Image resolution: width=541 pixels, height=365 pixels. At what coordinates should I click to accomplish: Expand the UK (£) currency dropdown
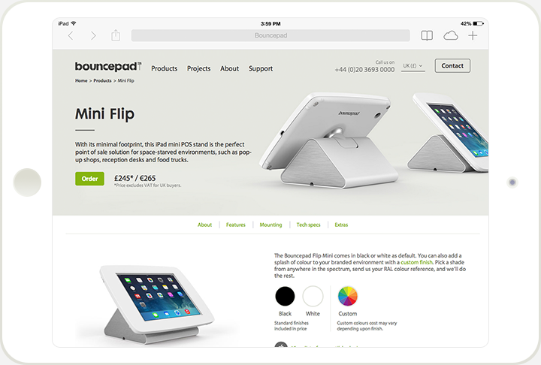(413, 66)
